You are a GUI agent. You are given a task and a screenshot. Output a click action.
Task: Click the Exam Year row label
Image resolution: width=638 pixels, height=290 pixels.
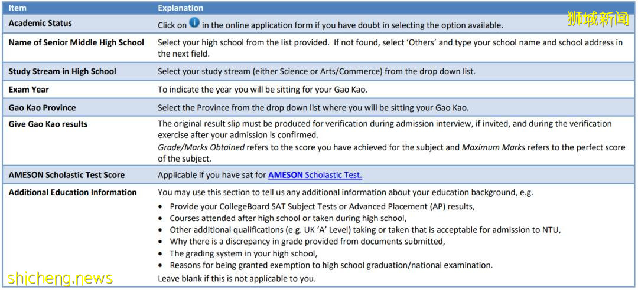click(28, 90)
